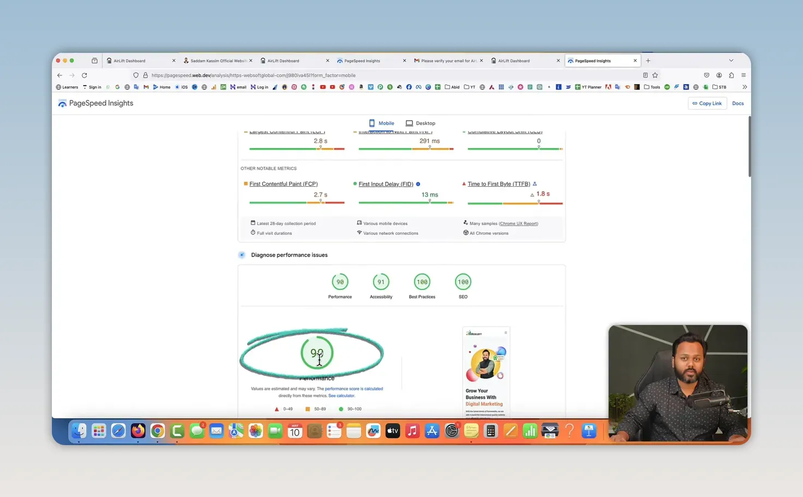Click the FID 13 ms distribution bar
Viewport: 803px width, 497px height.
click(406, 203)
